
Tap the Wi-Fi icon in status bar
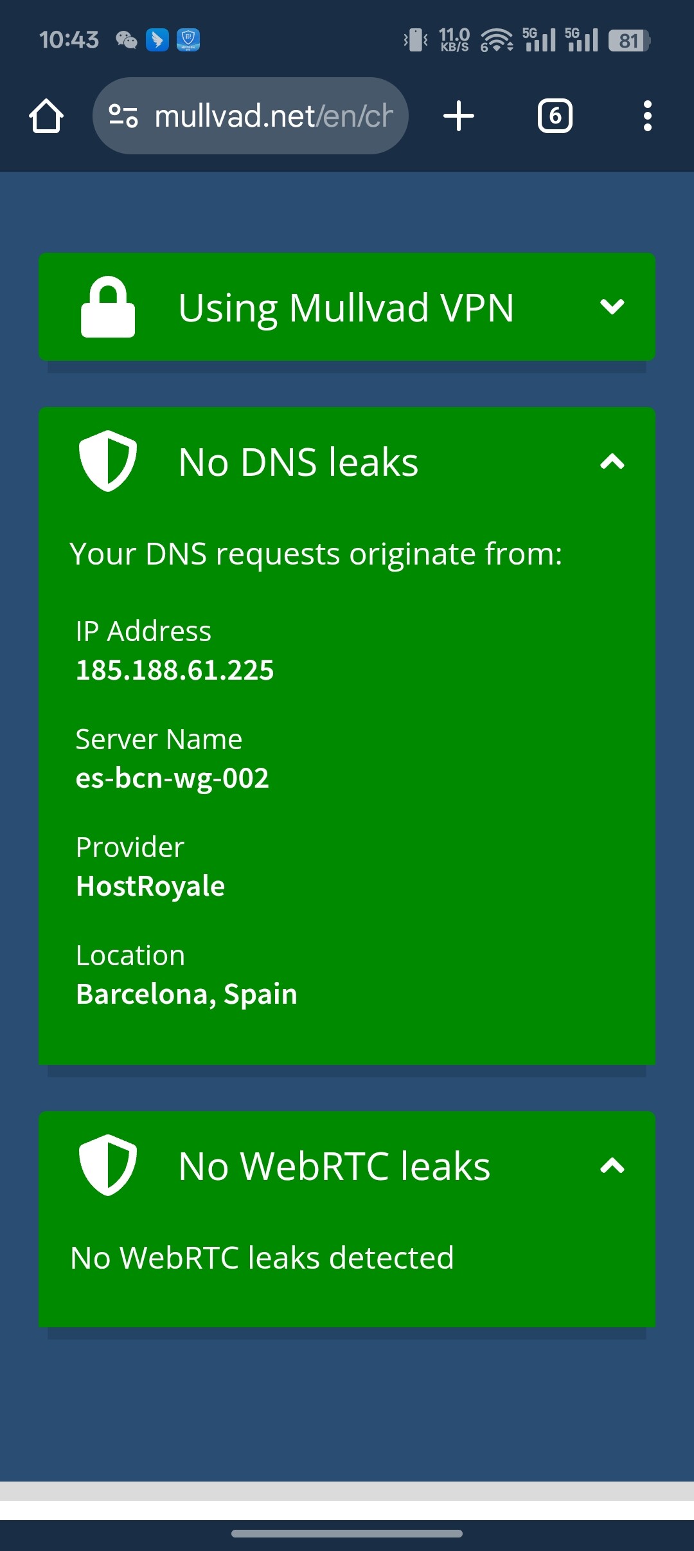496,41
